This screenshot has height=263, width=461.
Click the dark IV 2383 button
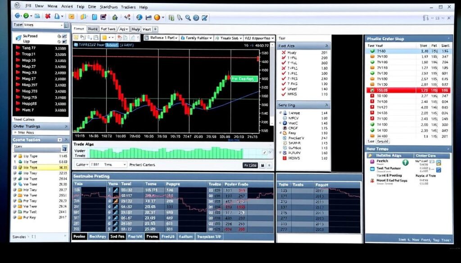[251, 165]
